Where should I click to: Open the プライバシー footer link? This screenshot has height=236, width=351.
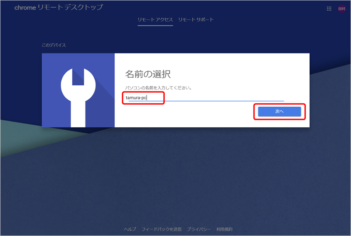click(x=199, y=229)
